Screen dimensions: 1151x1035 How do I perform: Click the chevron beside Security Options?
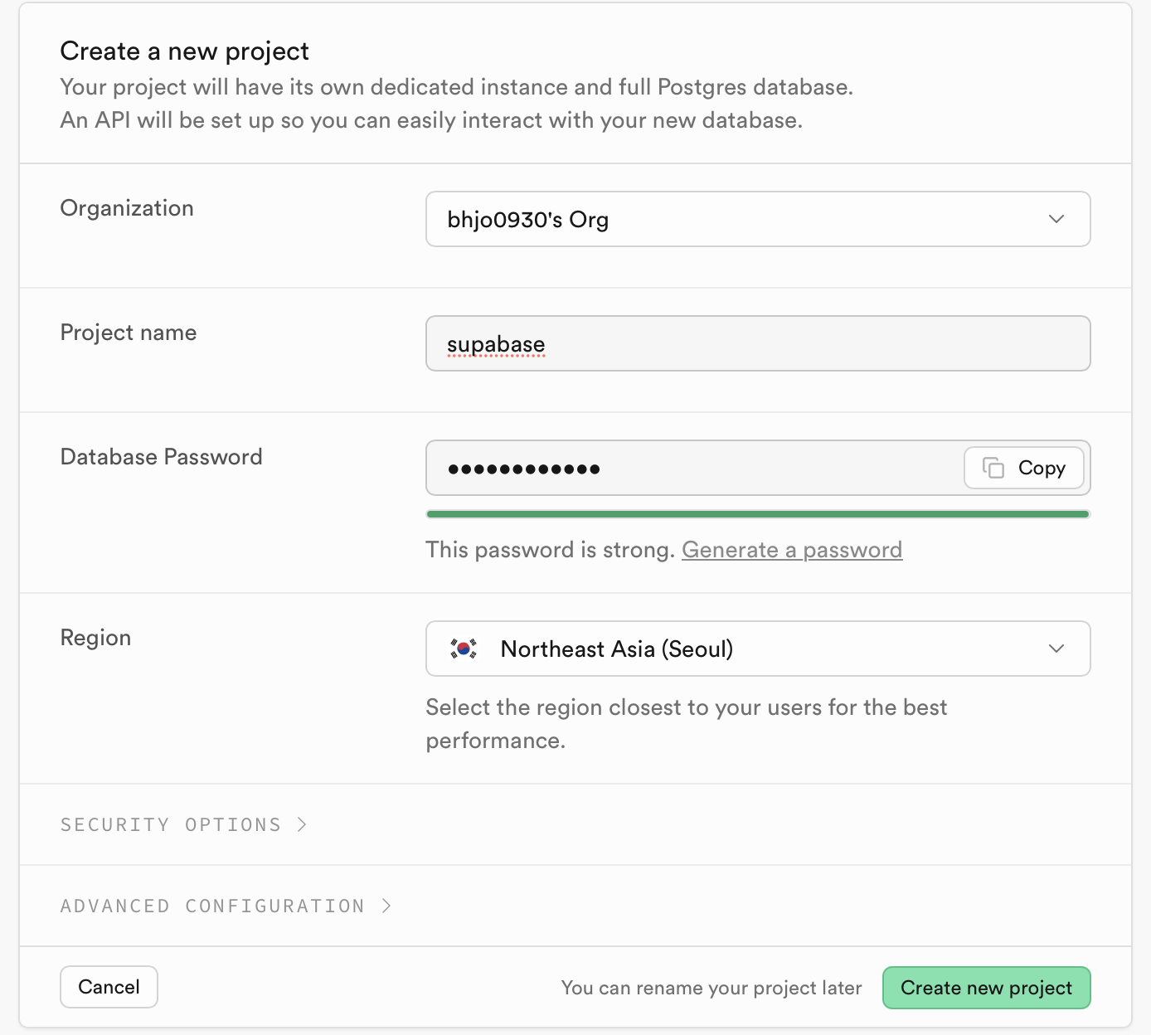(x=303, y=824)
